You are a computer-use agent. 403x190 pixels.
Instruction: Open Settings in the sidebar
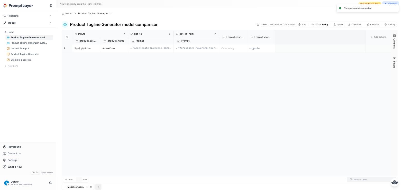[x=12, y=160]
